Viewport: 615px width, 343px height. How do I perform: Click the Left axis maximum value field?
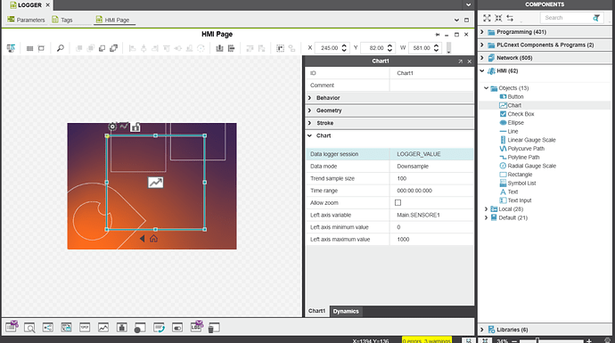coord(431,239)
